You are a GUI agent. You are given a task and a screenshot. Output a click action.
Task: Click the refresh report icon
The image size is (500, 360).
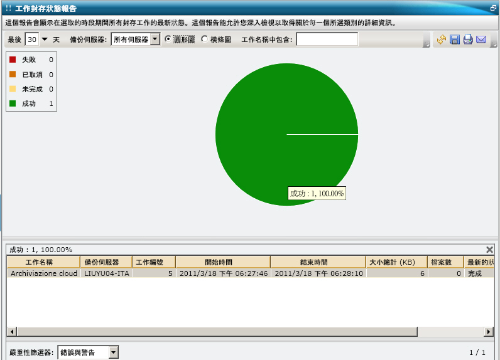(442, 40)
